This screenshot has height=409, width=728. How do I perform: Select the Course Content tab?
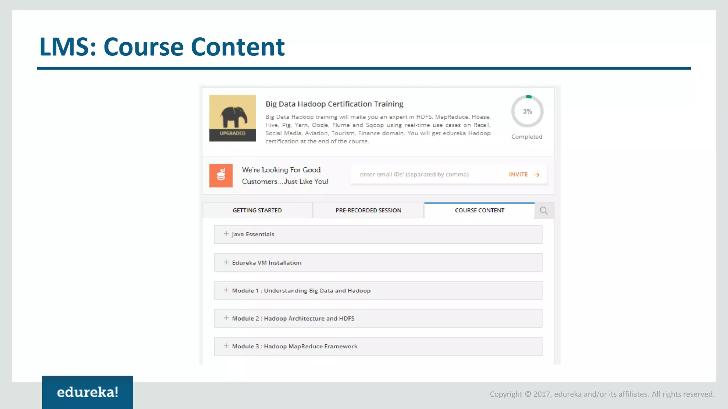479,211
